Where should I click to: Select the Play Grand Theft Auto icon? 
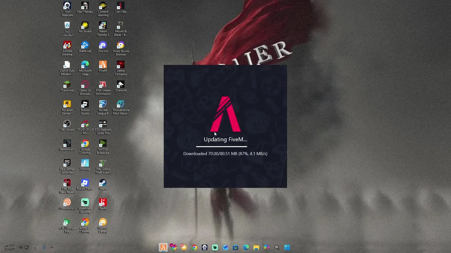coord(103,167)
